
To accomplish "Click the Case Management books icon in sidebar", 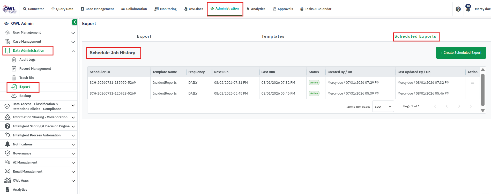I will click(8, 42).
